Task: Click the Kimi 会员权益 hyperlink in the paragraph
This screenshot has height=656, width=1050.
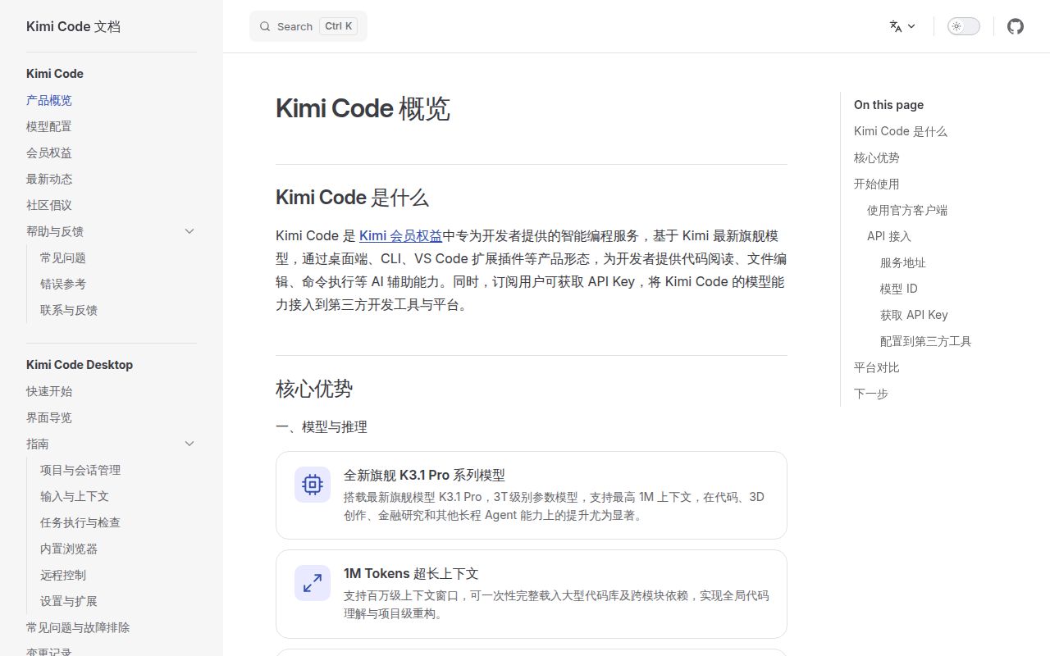Action: [x=400, y=236]
